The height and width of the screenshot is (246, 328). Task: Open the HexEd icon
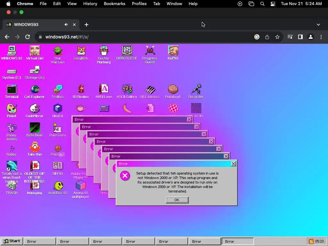58,111
